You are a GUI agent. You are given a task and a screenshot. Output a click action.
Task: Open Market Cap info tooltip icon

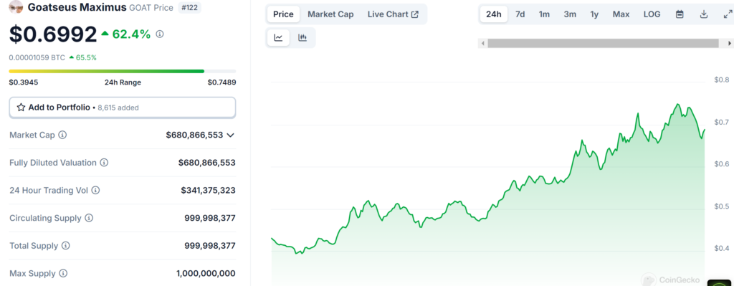pyautogui.click(x=62, y=135)
